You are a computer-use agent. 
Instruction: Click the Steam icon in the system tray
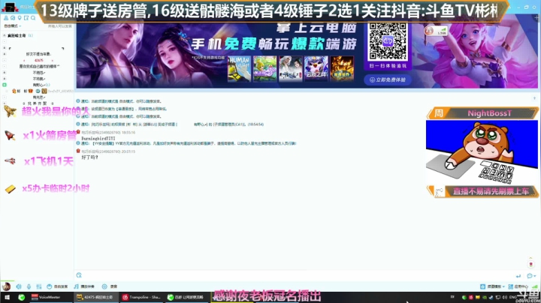pyautogui.click(x=491, y=297)
